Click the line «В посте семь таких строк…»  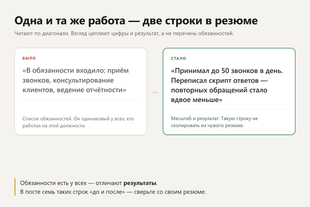click(113, 192)
